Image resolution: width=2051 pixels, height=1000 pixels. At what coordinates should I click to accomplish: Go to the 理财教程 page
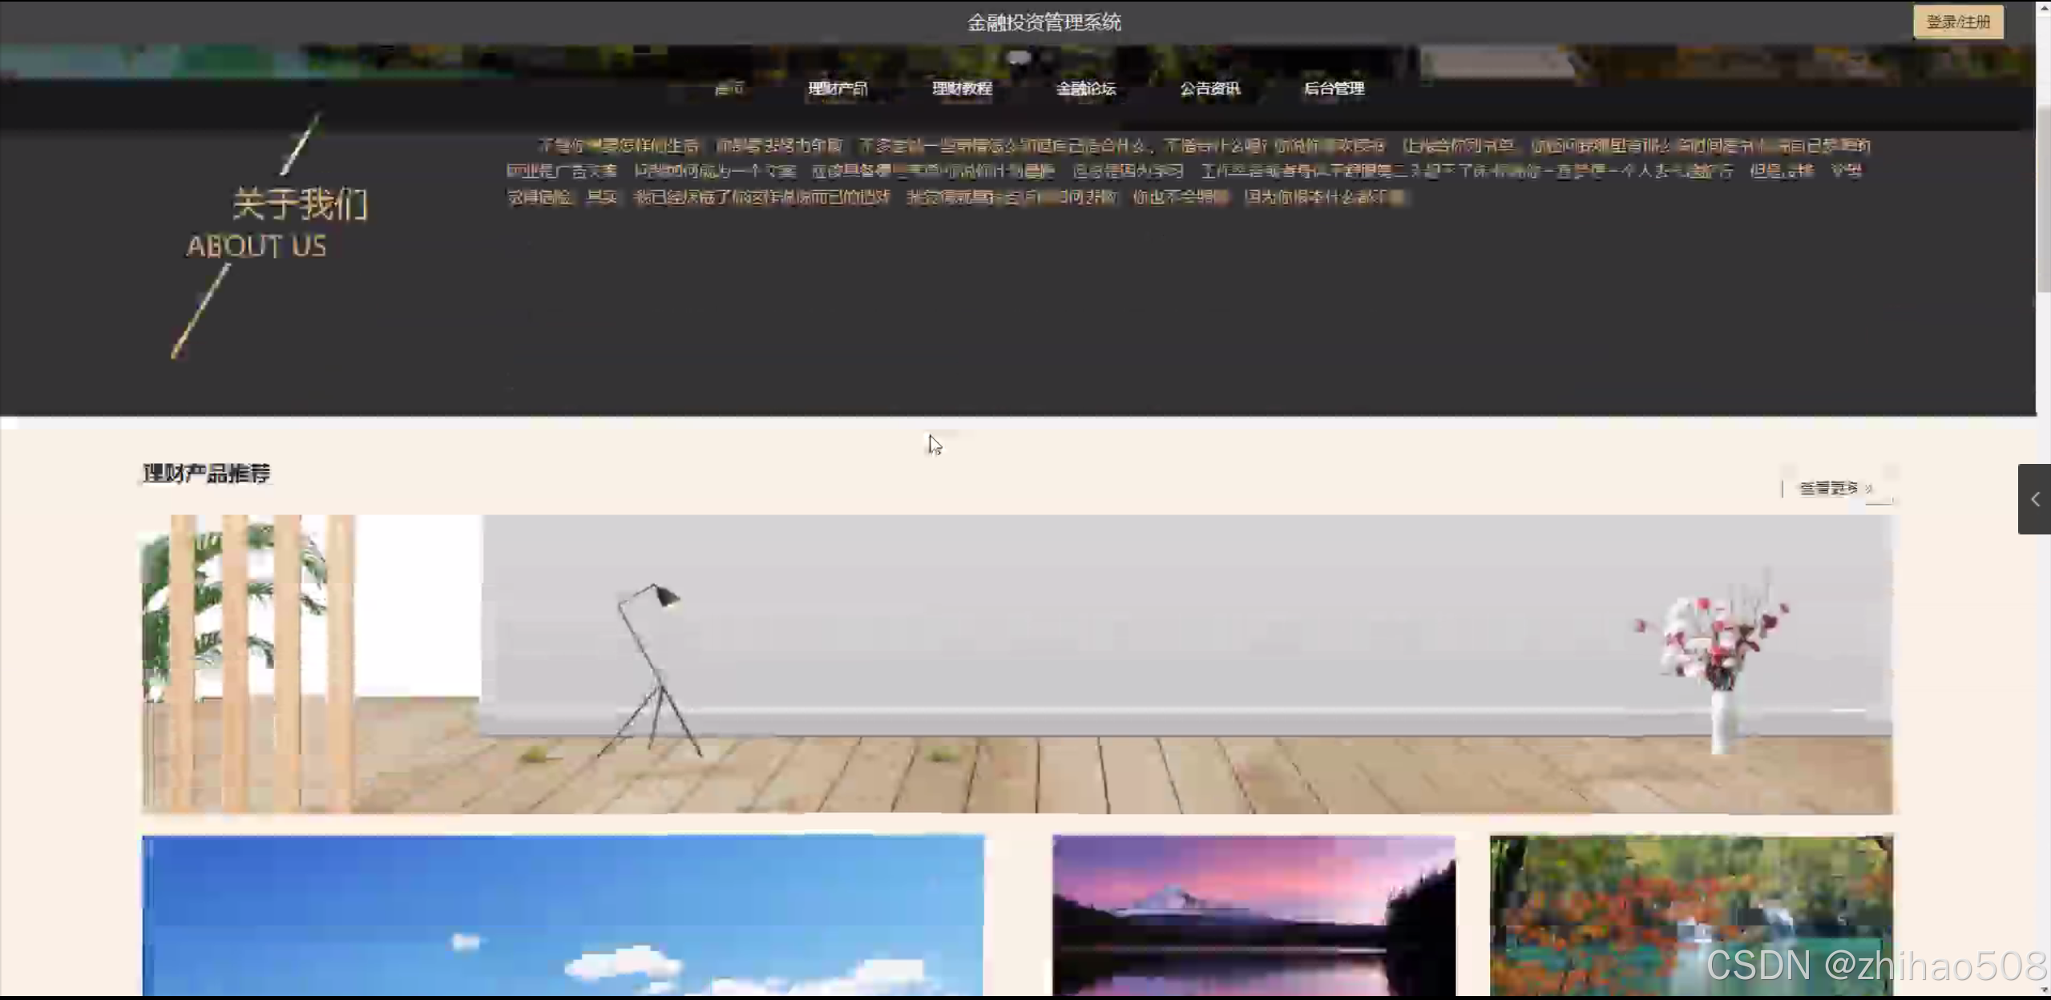click(x=962, y=88)
